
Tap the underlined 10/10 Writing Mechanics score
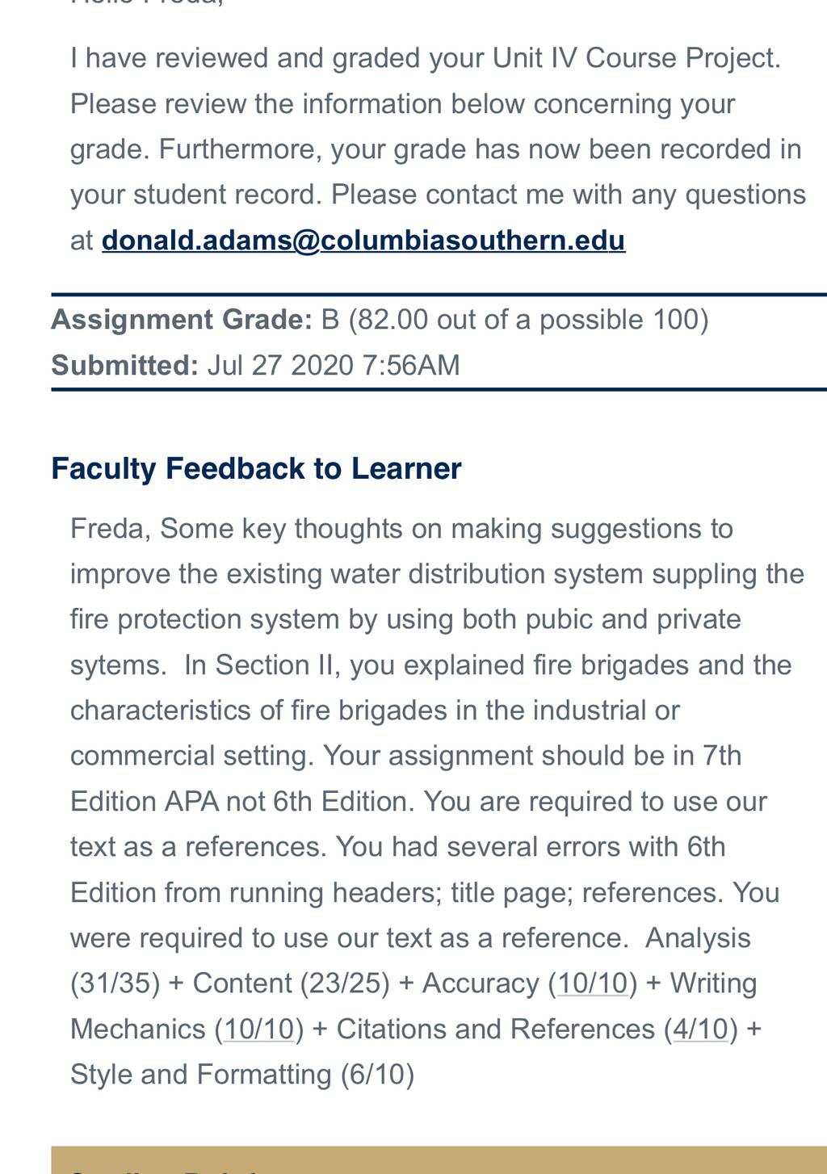coord(259,1029)
